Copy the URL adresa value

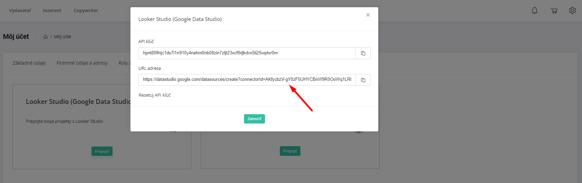pyautogui.click(x=363, y=80)
